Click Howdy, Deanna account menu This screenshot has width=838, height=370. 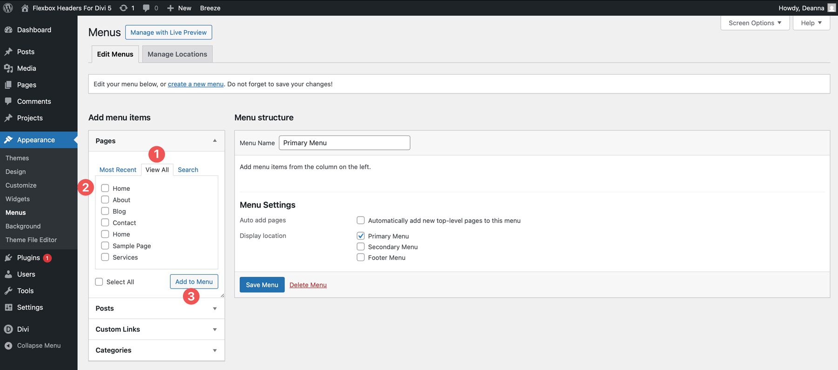pos(807,8)
